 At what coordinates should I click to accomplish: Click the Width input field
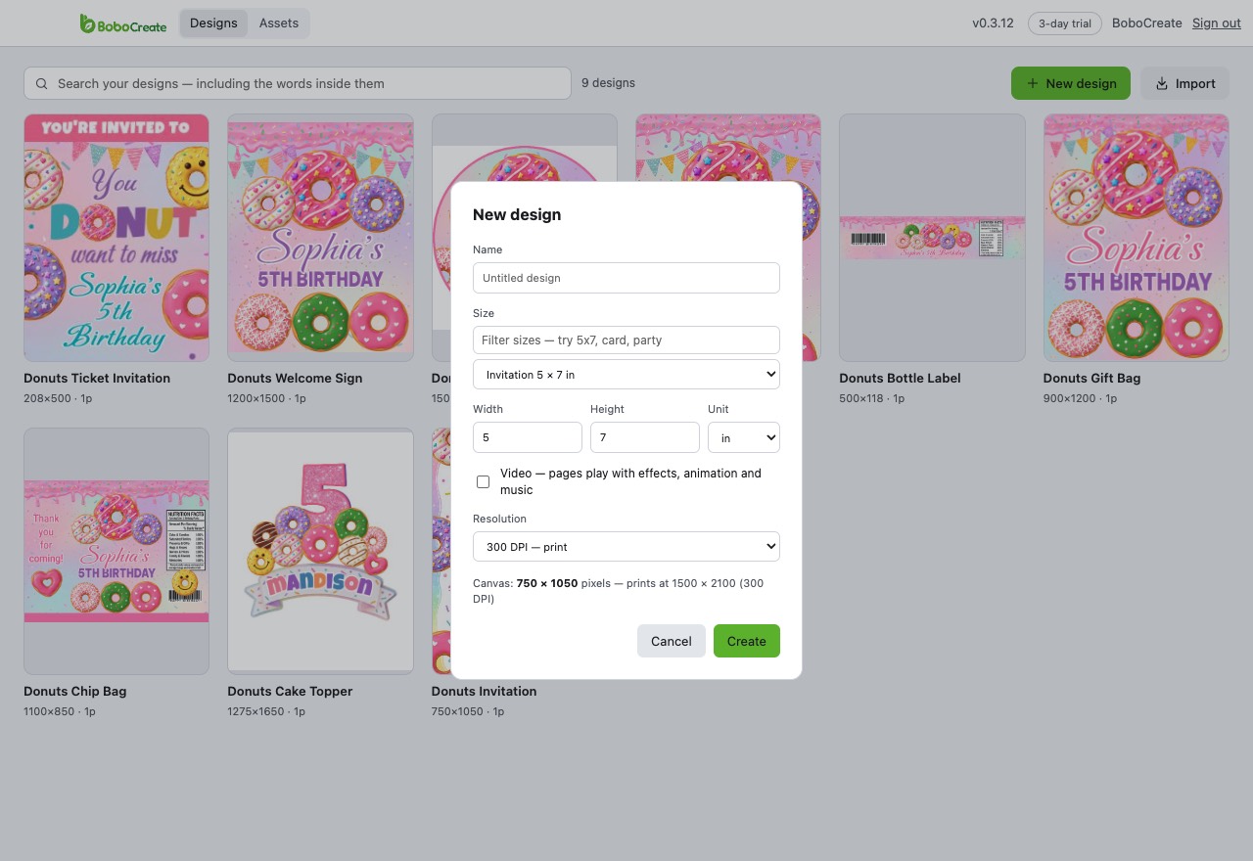(528, 437)
